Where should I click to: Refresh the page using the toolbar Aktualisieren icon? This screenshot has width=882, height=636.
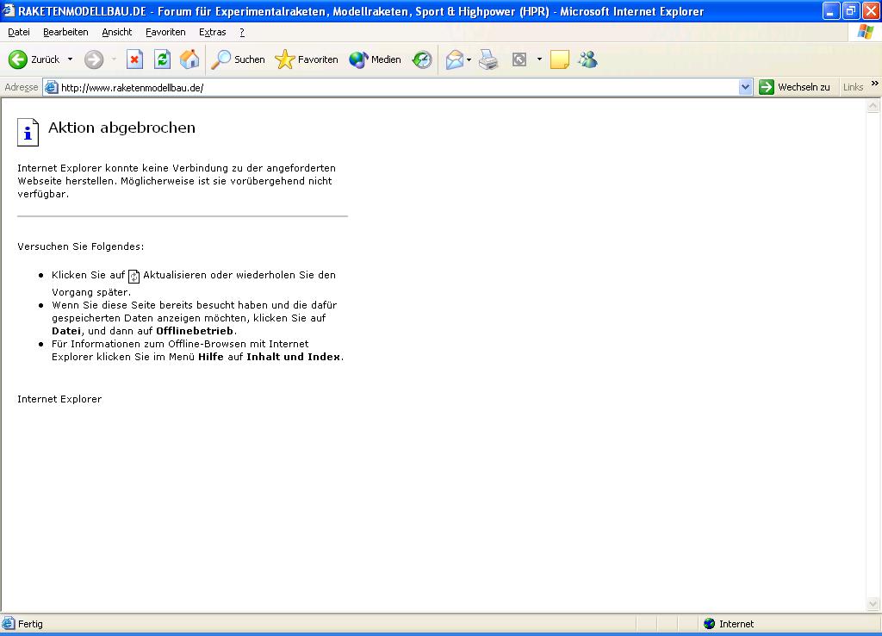(163, 59)
